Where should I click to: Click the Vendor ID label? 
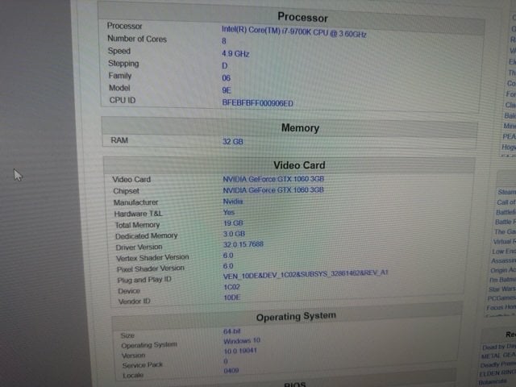(135, 301)
